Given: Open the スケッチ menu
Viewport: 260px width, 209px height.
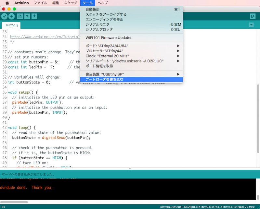Looking at the screenshot, I should 71,3.
